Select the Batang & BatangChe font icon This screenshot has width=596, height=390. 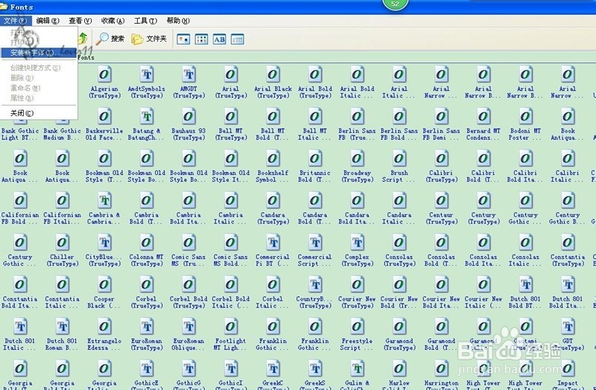pyautogui.click(x=147, y=116)
